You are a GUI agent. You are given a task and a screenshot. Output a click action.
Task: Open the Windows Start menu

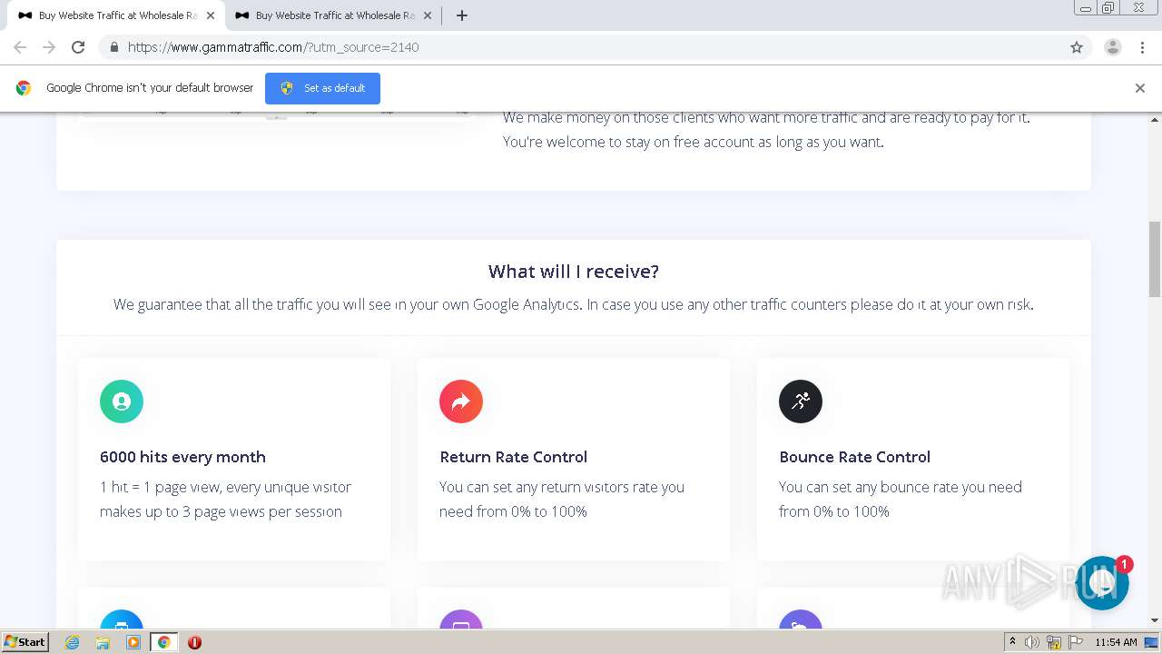[x=25, y=641]
